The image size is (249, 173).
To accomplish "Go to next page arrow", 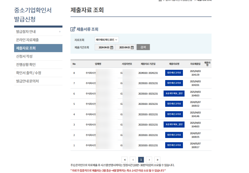I will click(149, 160).
